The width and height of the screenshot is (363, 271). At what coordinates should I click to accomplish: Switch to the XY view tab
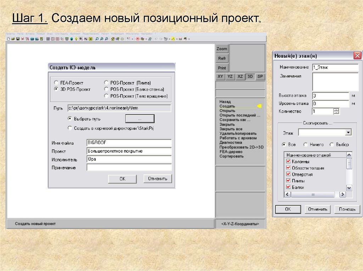[x=220, y=76]
